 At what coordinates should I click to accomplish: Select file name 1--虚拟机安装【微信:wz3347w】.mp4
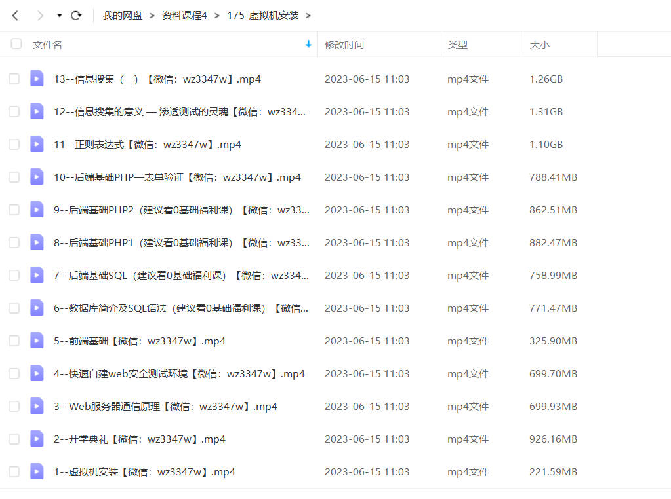click(144, 472)
